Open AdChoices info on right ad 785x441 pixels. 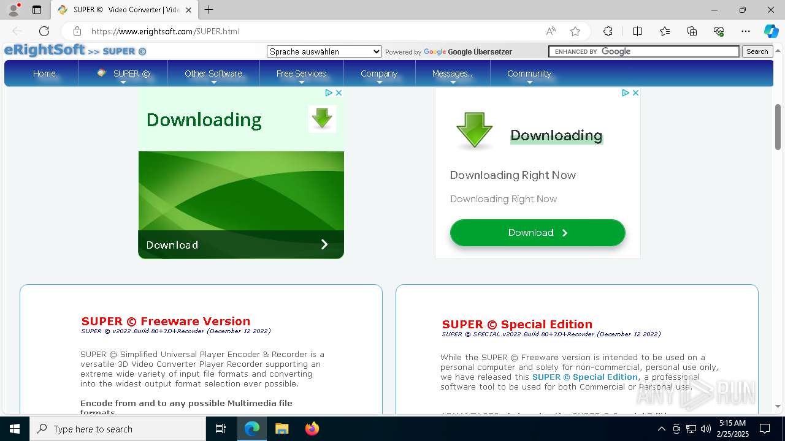626,92
